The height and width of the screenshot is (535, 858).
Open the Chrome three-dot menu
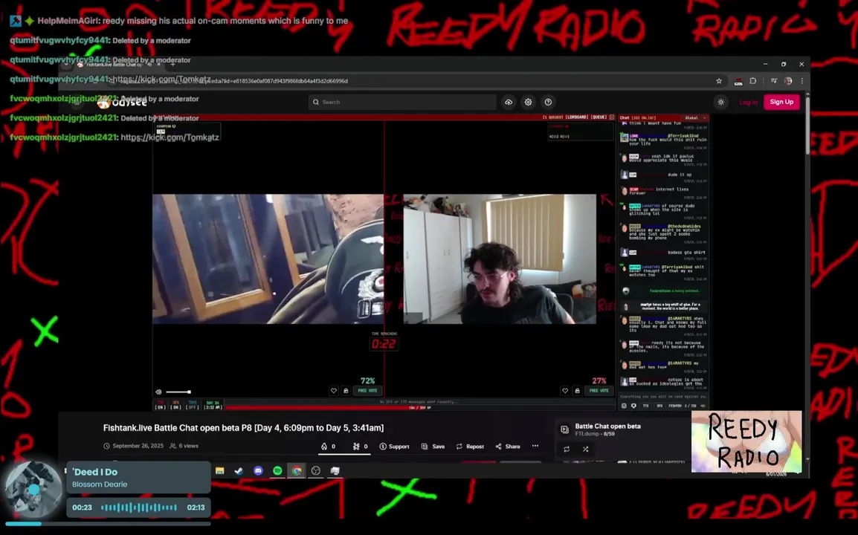tap(801, 81)
